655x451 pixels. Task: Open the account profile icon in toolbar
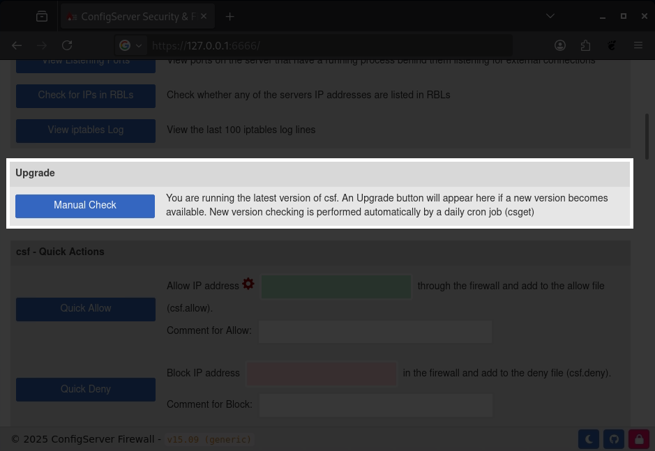click(560, 45)
